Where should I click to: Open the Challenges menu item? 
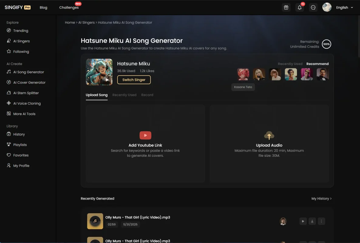tap(69, 8)
